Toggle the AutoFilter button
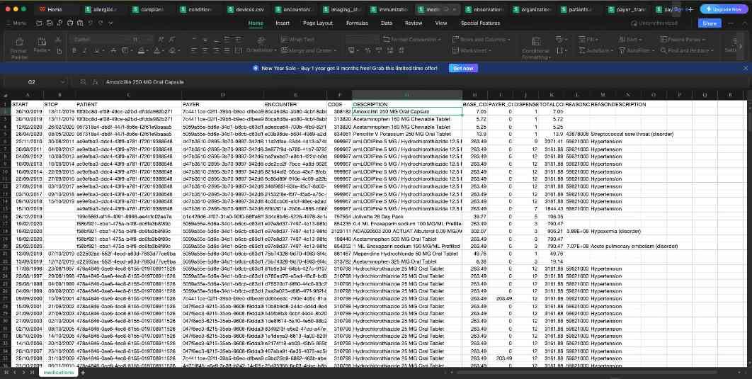The height and width of the screenshot is (379, 752). (639, 51)
